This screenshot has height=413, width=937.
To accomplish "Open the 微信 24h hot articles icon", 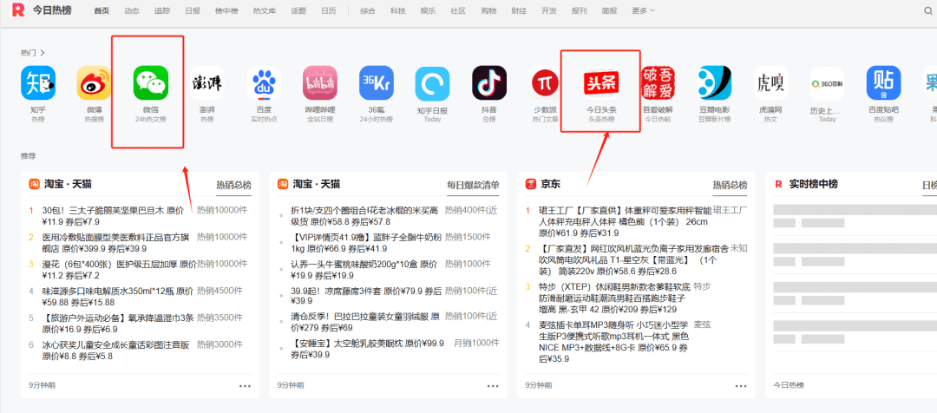I will [x=151, y=82].
